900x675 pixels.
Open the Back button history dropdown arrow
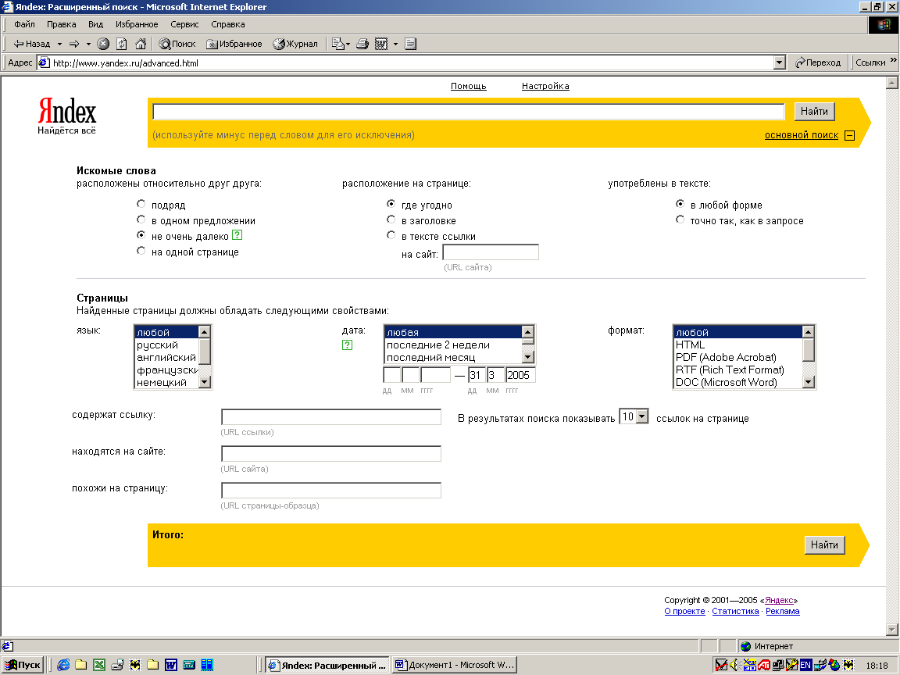pyautogui.click(x=59, y=44)
